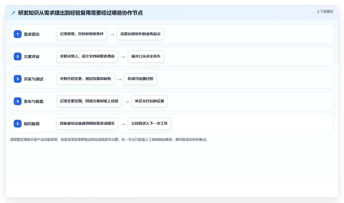
Task: Click the 记录背景、目标和验收条件 box
Action: point(82,34)
